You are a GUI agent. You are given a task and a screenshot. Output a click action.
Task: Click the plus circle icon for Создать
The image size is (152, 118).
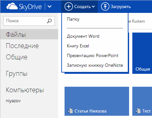pyautogui.click(x=69, y=6)
